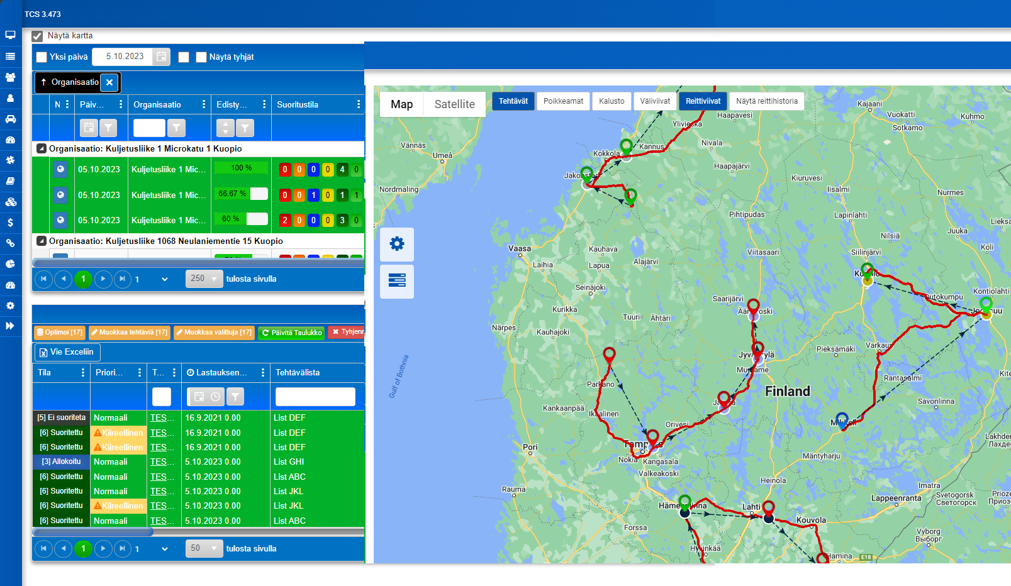The width and height of the screenshot is (1011, 586).
Task: Open the puzzle piece icon in sidebar
Action: pyautogui.click(x=10, y=160)
